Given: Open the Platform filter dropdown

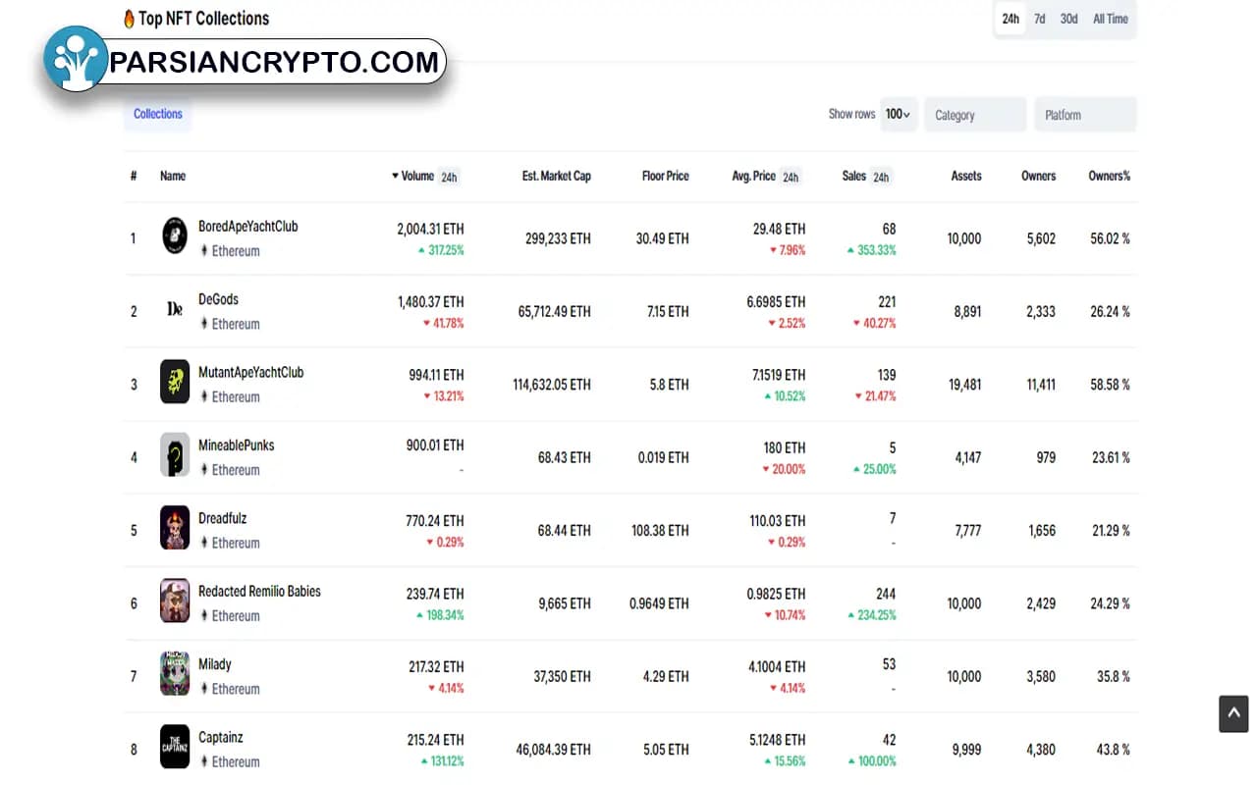Looking at the screenshot, I should 1085,115.
